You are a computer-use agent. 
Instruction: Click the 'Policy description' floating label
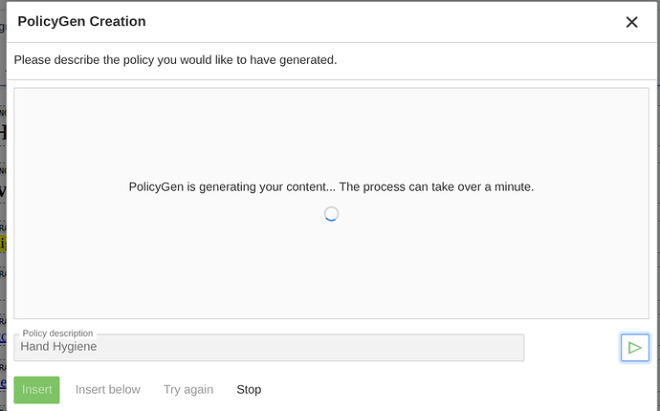(x=58, y=333)
